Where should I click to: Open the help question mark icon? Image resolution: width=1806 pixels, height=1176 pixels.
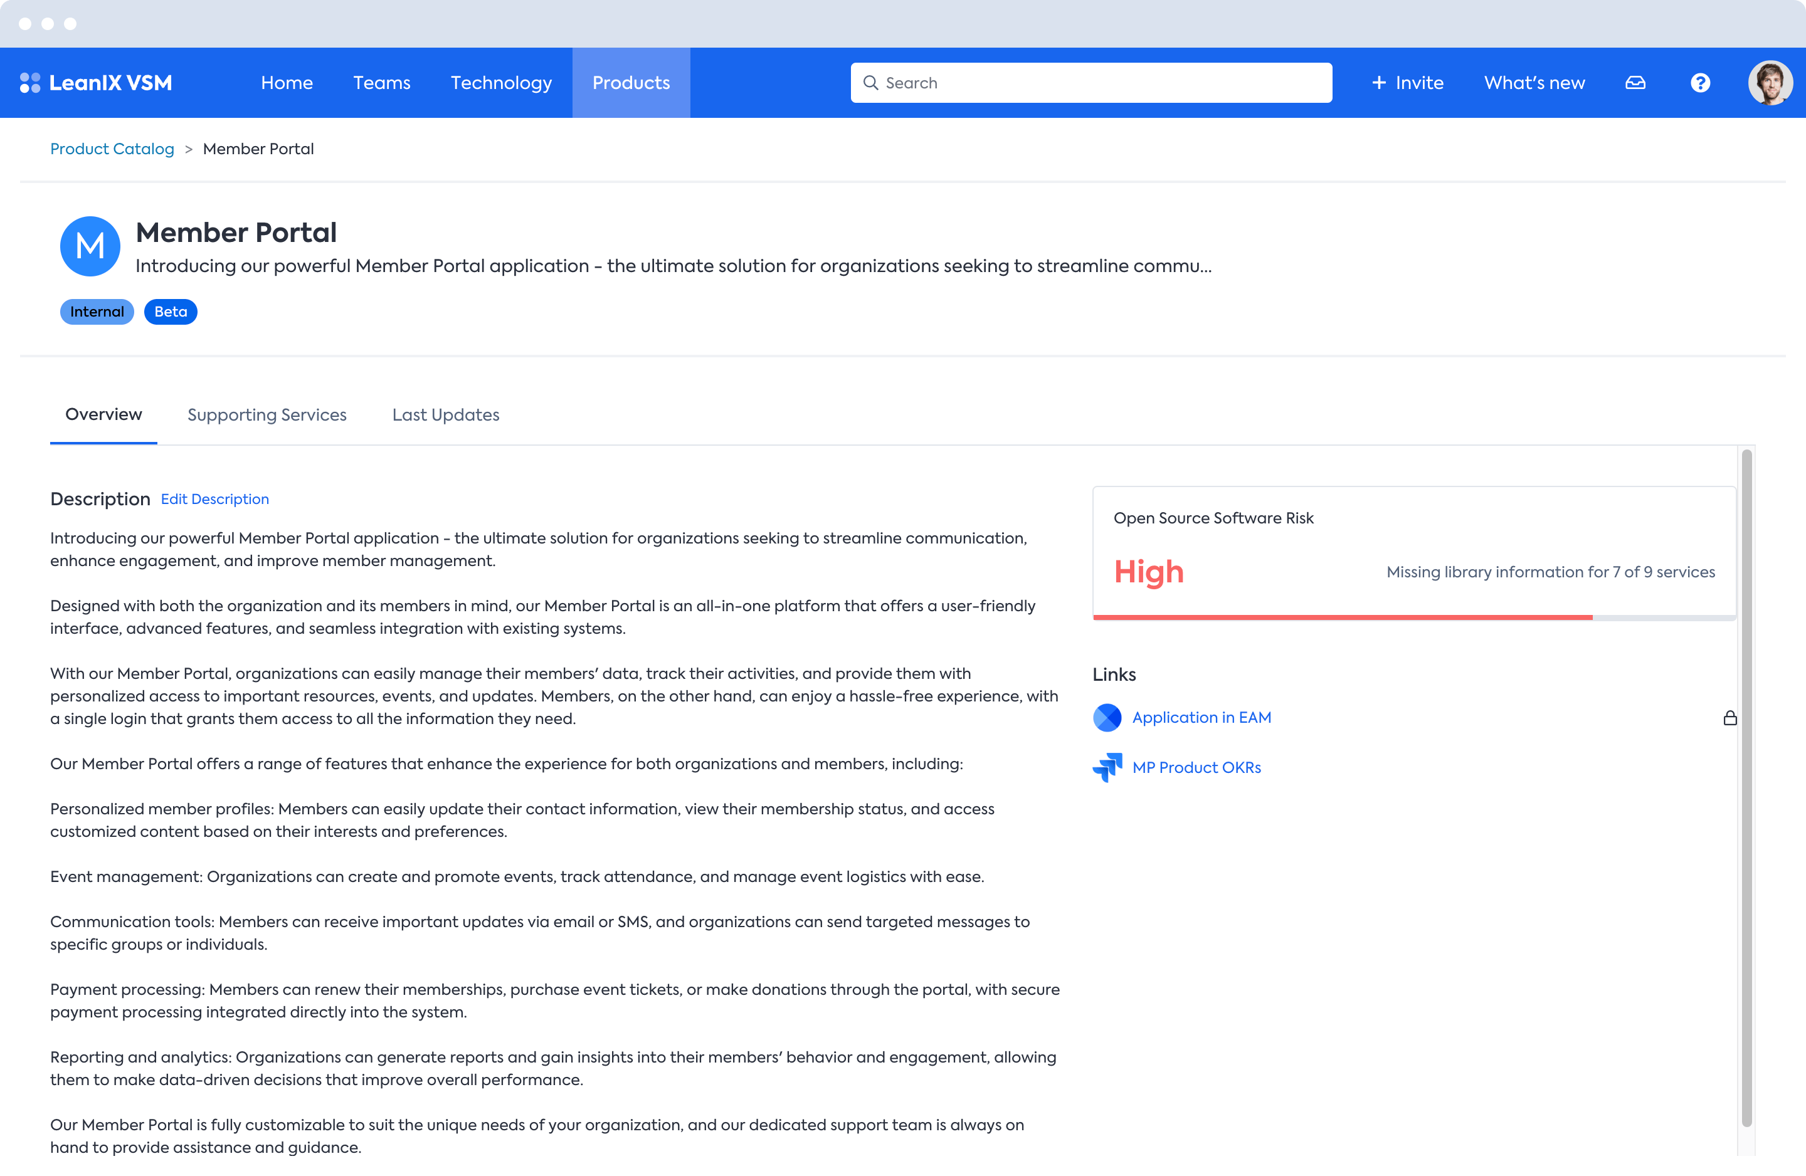pyautogui.click(x=1701, y=83)
